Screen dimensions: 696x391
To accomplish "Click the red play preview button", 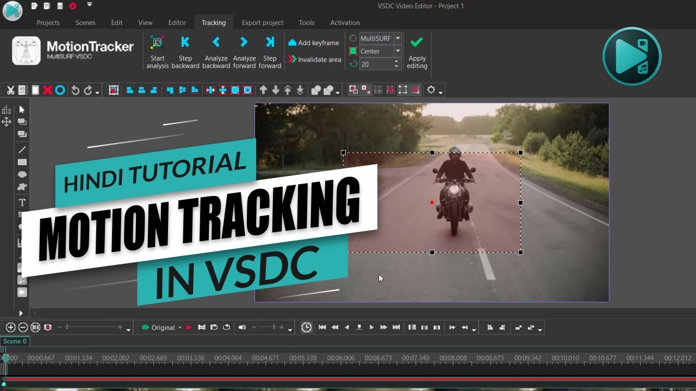I will coord(189,327).
